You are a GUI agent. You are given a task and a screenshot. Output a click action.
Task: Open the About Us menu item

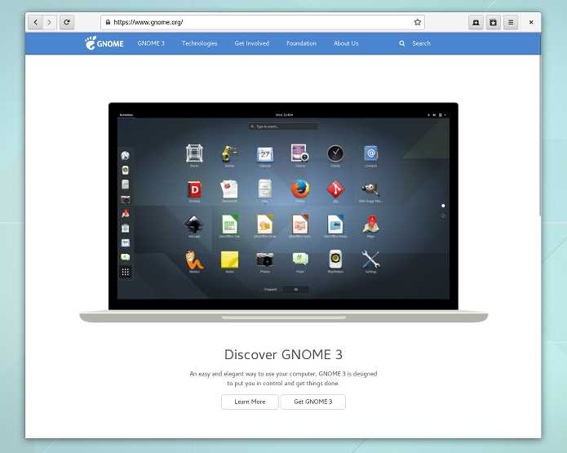(x=346, y=43)
